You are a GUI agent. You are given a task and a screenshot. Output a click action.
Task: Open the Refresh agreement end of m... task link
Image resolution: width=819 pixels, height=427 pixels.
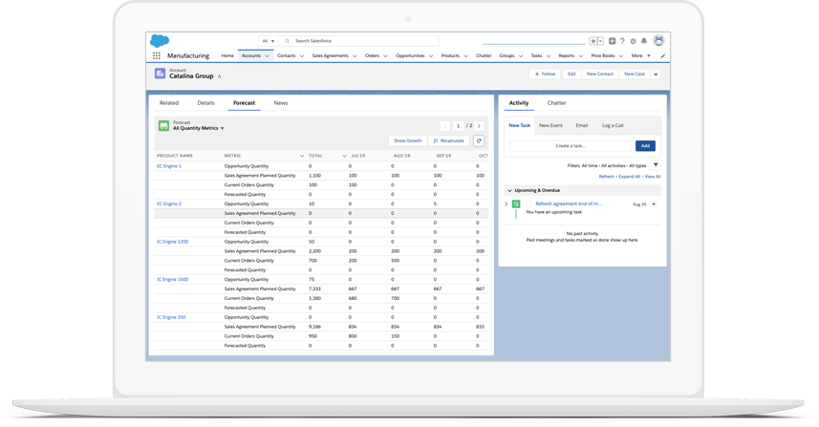point(569,204)
